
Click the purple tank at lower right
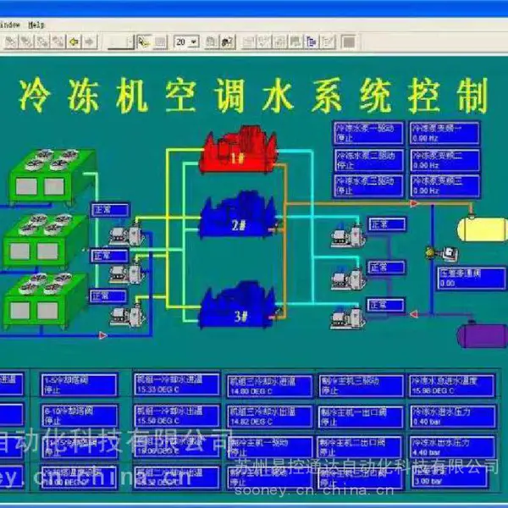[482, 335]
